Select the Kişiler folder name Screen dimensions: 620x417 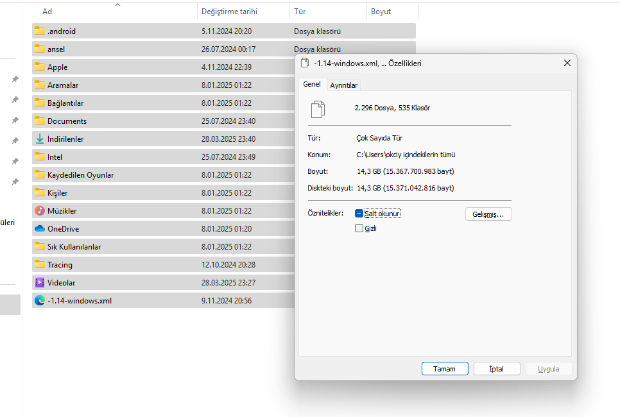coord(57,193)
